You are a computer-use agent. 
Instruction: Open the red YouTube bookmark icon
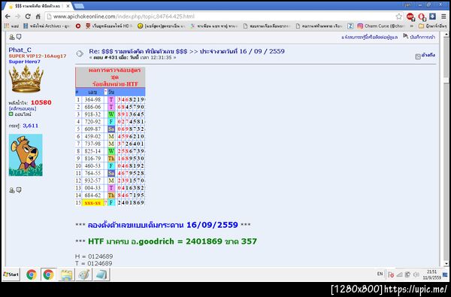click(78, 26)
